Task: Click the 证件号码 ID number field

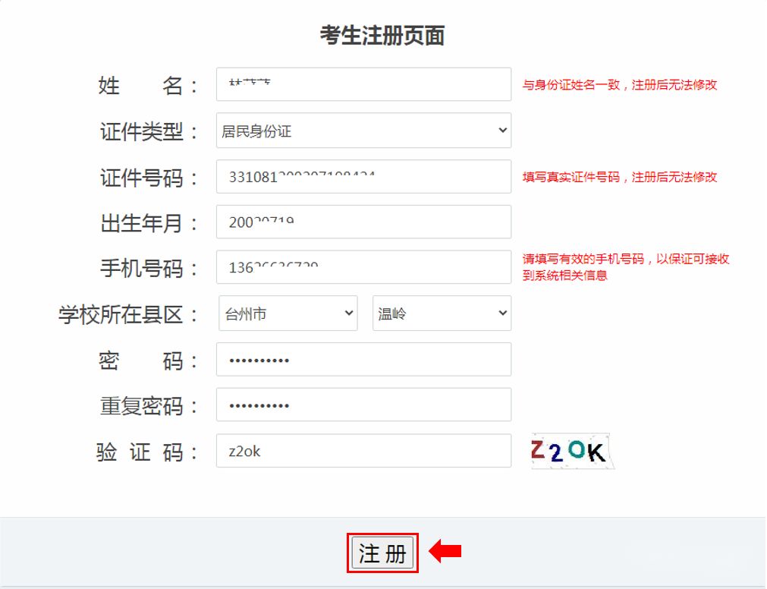Action: point(363,176)
